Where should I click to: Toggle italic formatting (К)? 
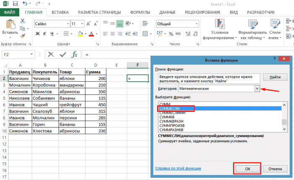(45, 34)
